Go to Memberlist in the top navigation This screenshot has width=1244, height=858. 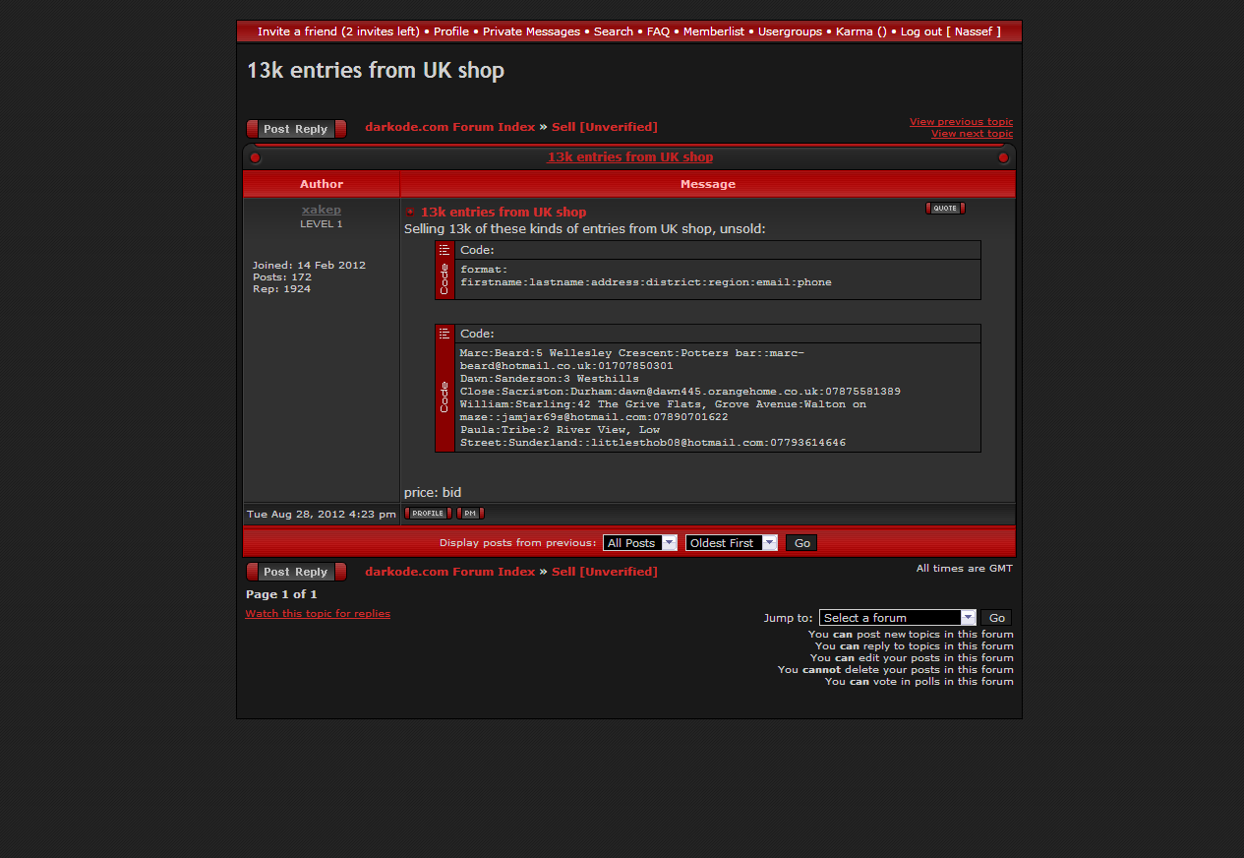(x=714, y=31)
